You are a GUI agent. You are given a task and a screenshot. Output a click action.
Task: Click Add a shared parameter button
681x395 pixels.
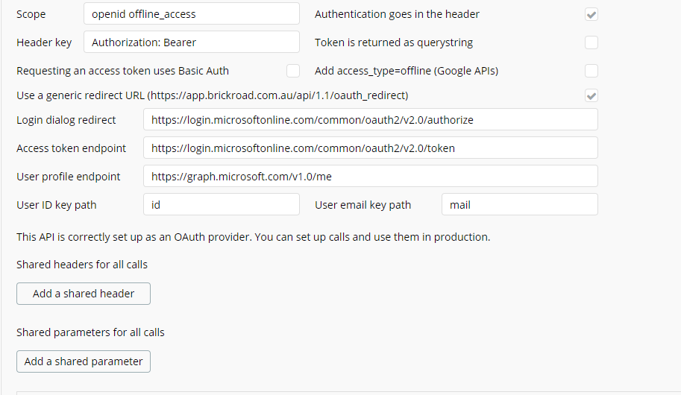(x=84, y=361)
